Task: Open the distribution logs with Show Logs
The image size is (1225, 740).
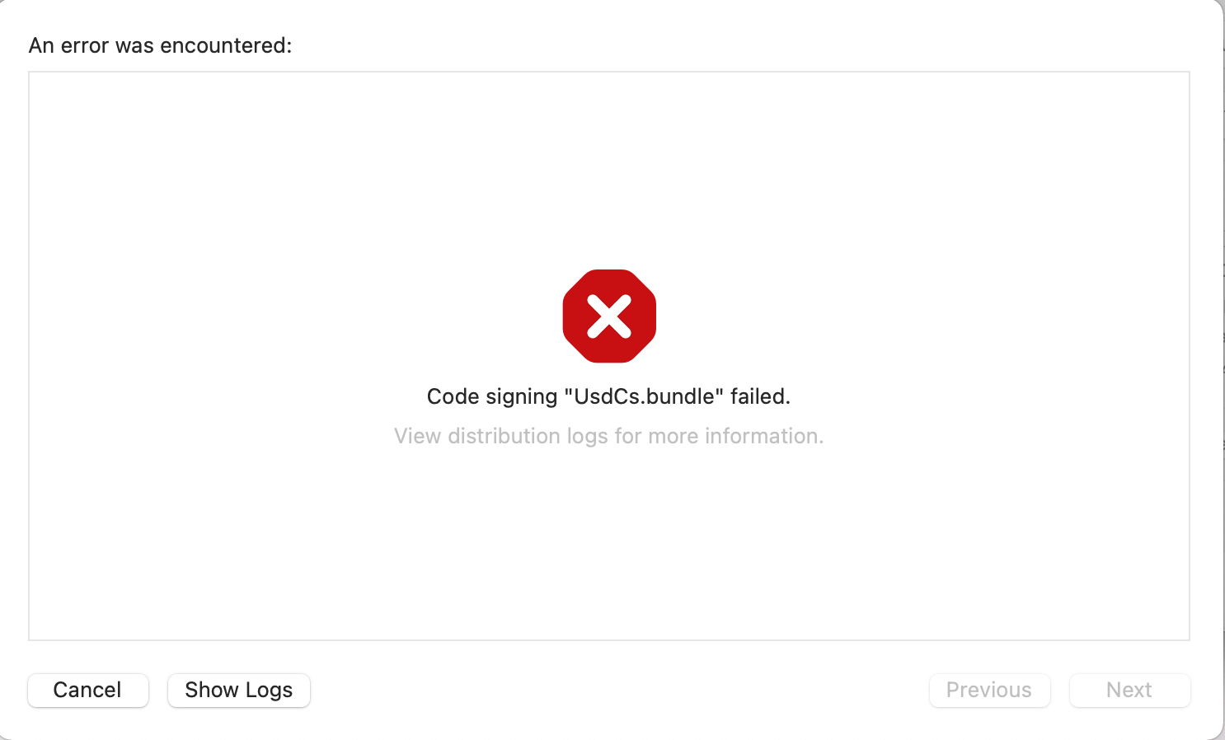Action: pos(239,690)
